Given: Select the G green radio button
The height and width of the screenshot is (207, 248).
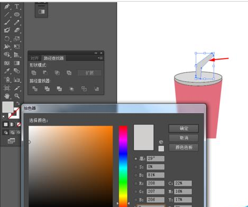Looking at the screenshot, I should (x=135, y=192).
